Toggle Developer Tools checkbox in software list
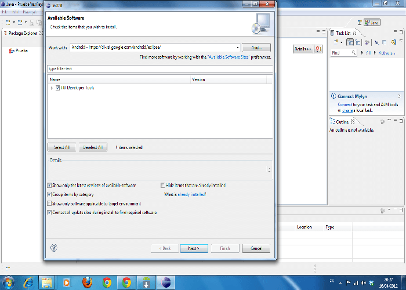Image resolution: width=406 pixels, height=290 pixels. point(57,88)
